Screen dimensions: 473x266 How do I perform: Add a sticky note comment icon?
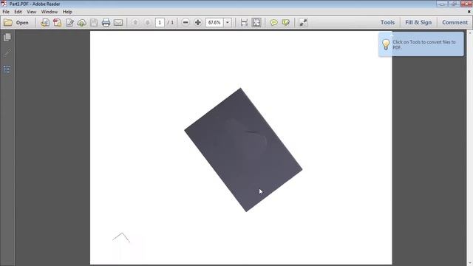point(273,23)
